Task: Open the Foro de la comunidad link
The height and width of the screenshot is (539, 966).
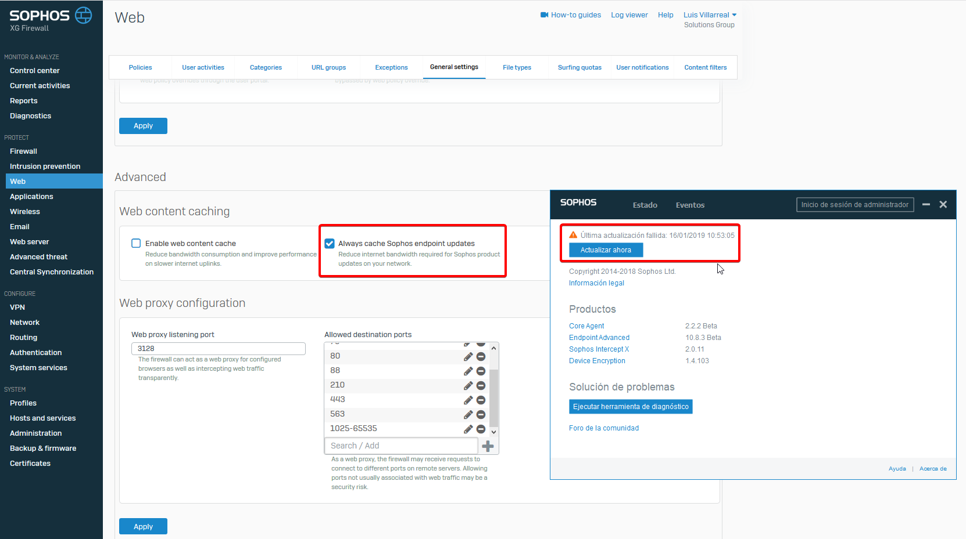Action: 603,428
